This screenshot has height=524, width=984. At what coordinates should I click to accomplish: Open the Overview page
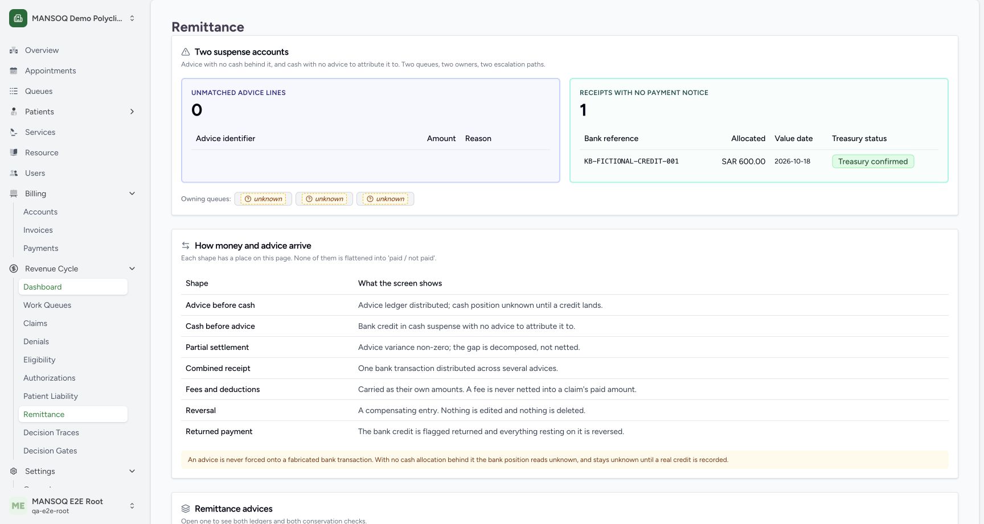point(42,50)
